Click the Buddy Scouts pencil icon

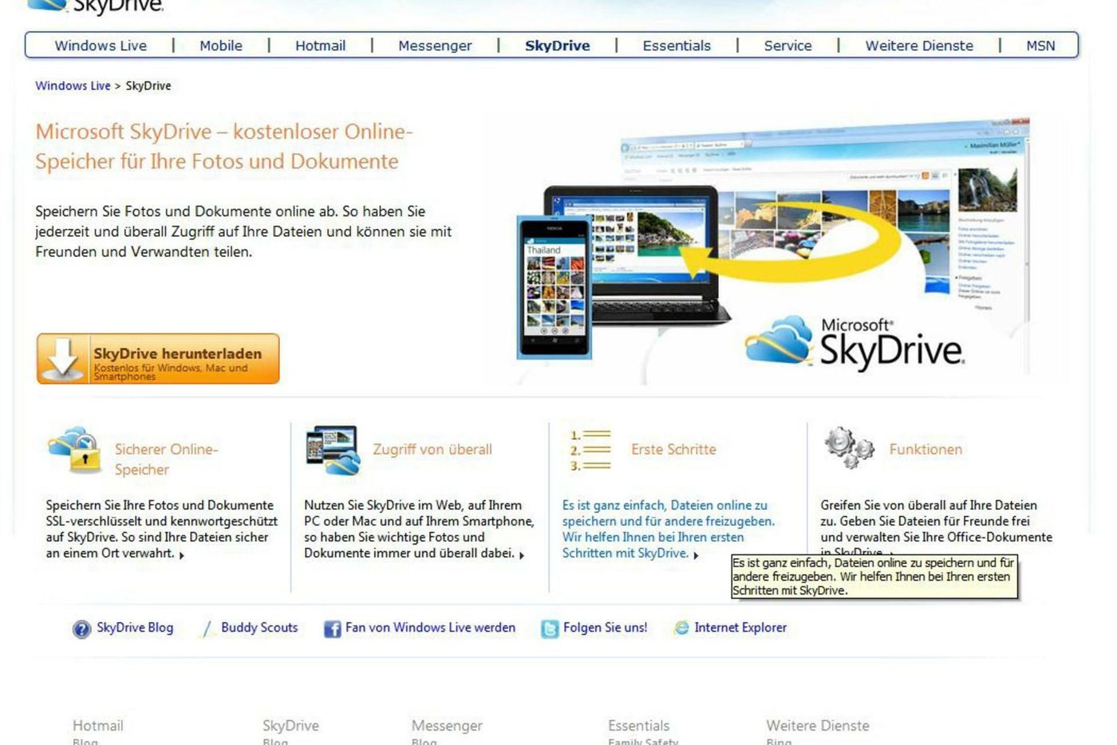pos(207,629)
